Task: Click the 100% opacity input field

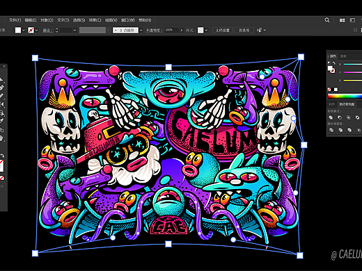Action: click(x=171, y=30)
